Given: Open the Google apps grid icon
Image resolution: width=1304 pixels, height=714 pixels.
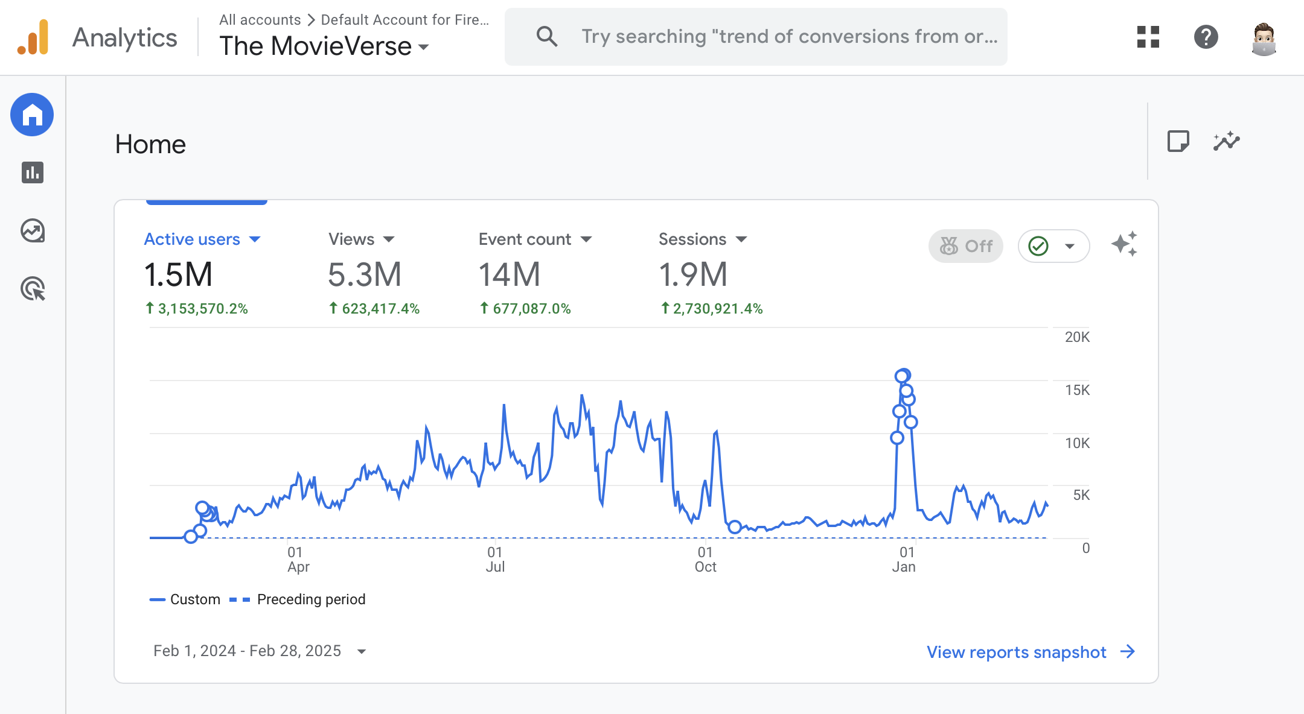Looking at the screenshot, I should pos(1148,37).
